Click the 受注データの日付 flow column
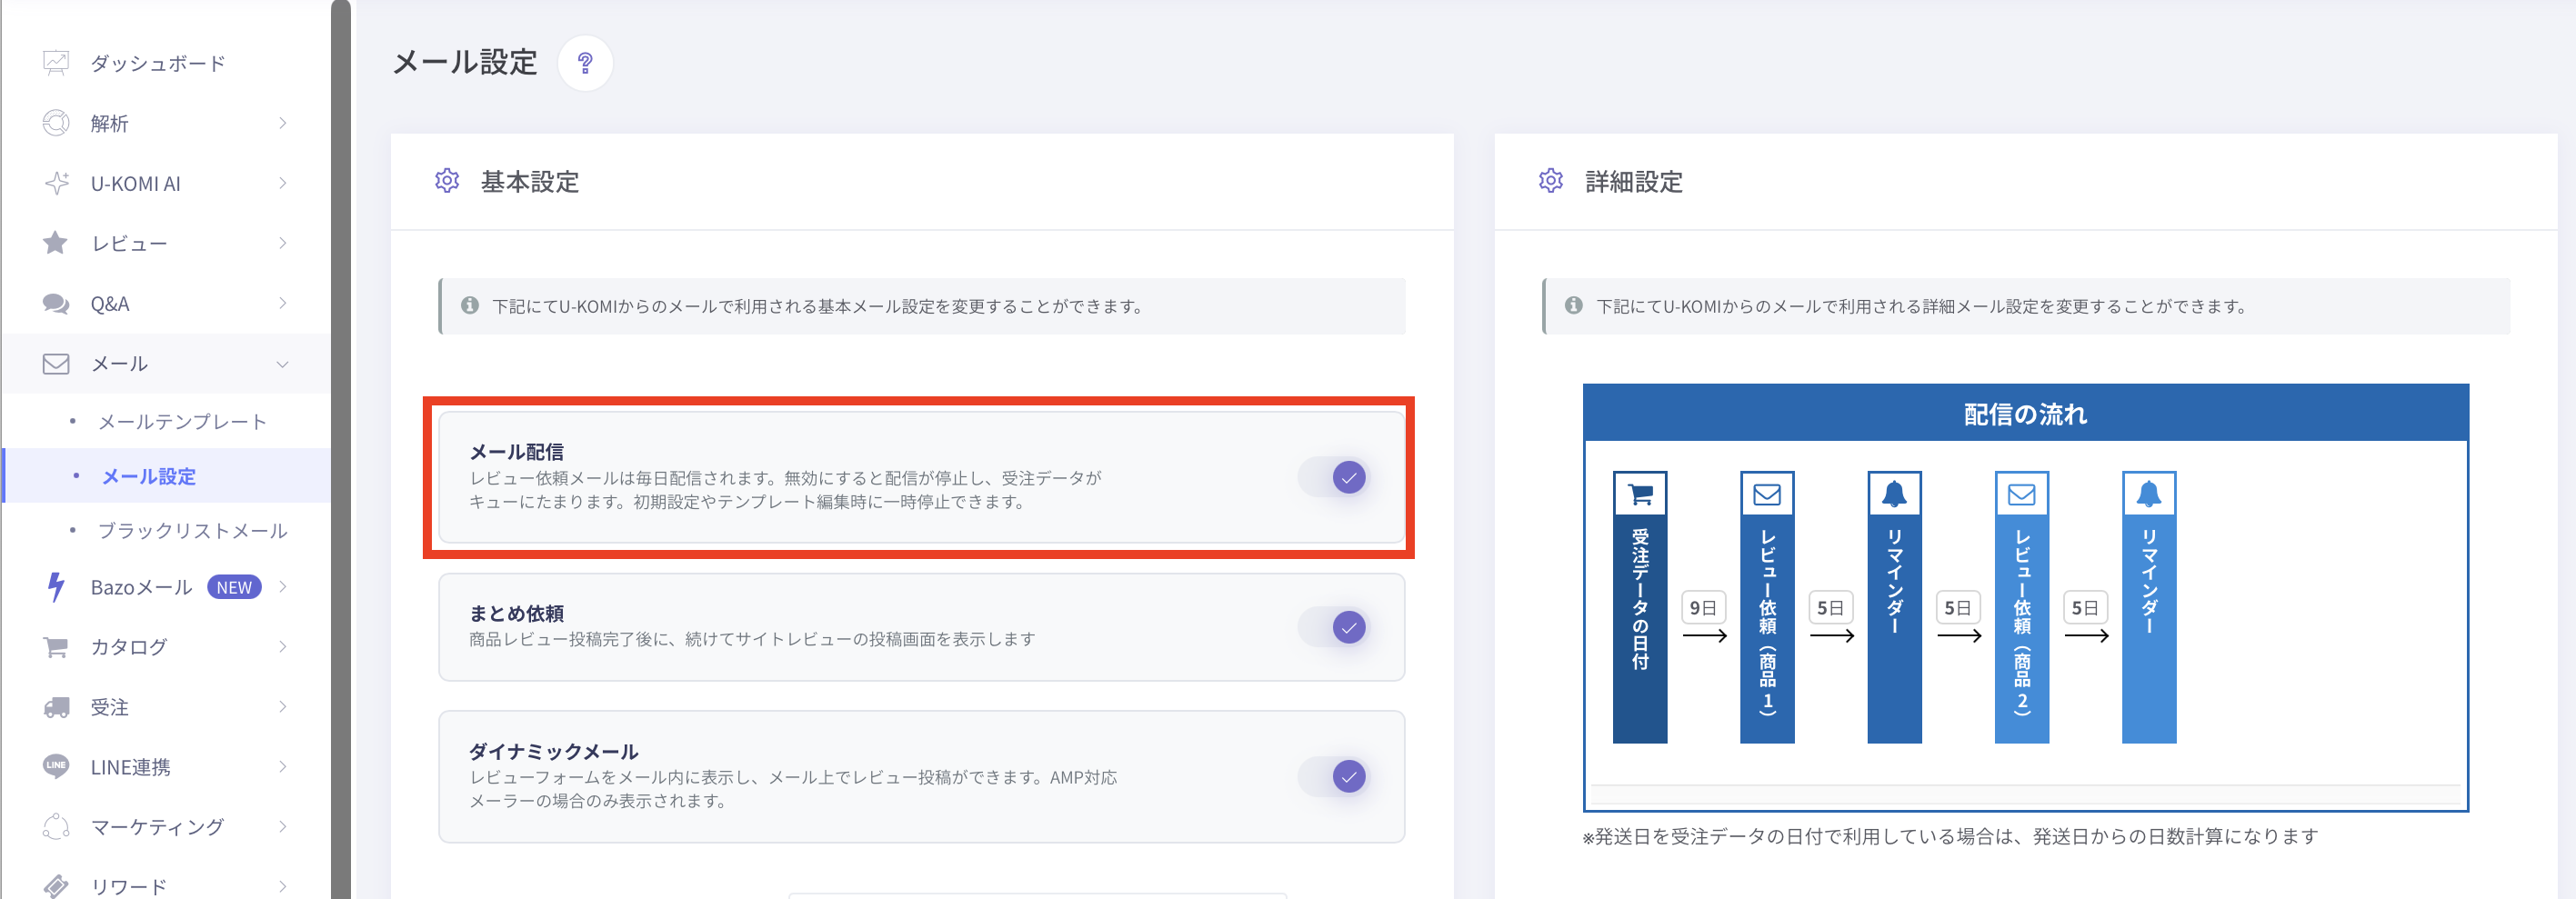This screenshot has width=2576, height=899. tap(1640, 607)
